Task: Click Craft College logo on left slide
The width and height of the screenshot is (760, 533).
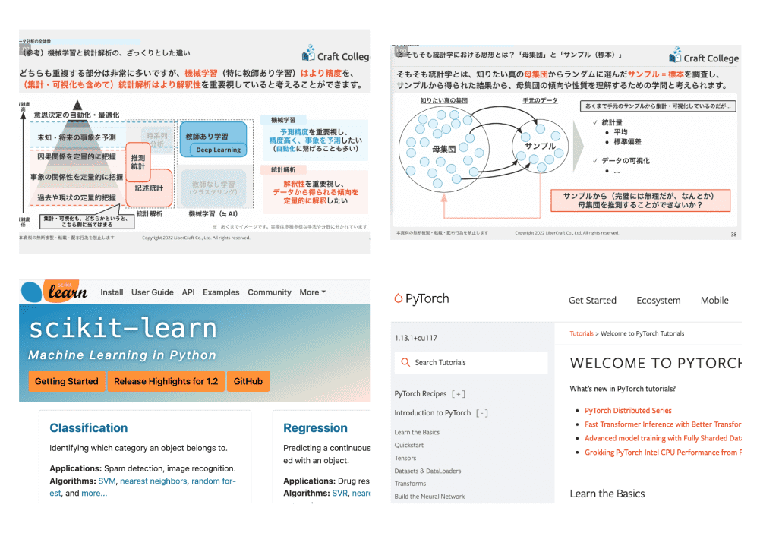Action: tap(336, 54)
